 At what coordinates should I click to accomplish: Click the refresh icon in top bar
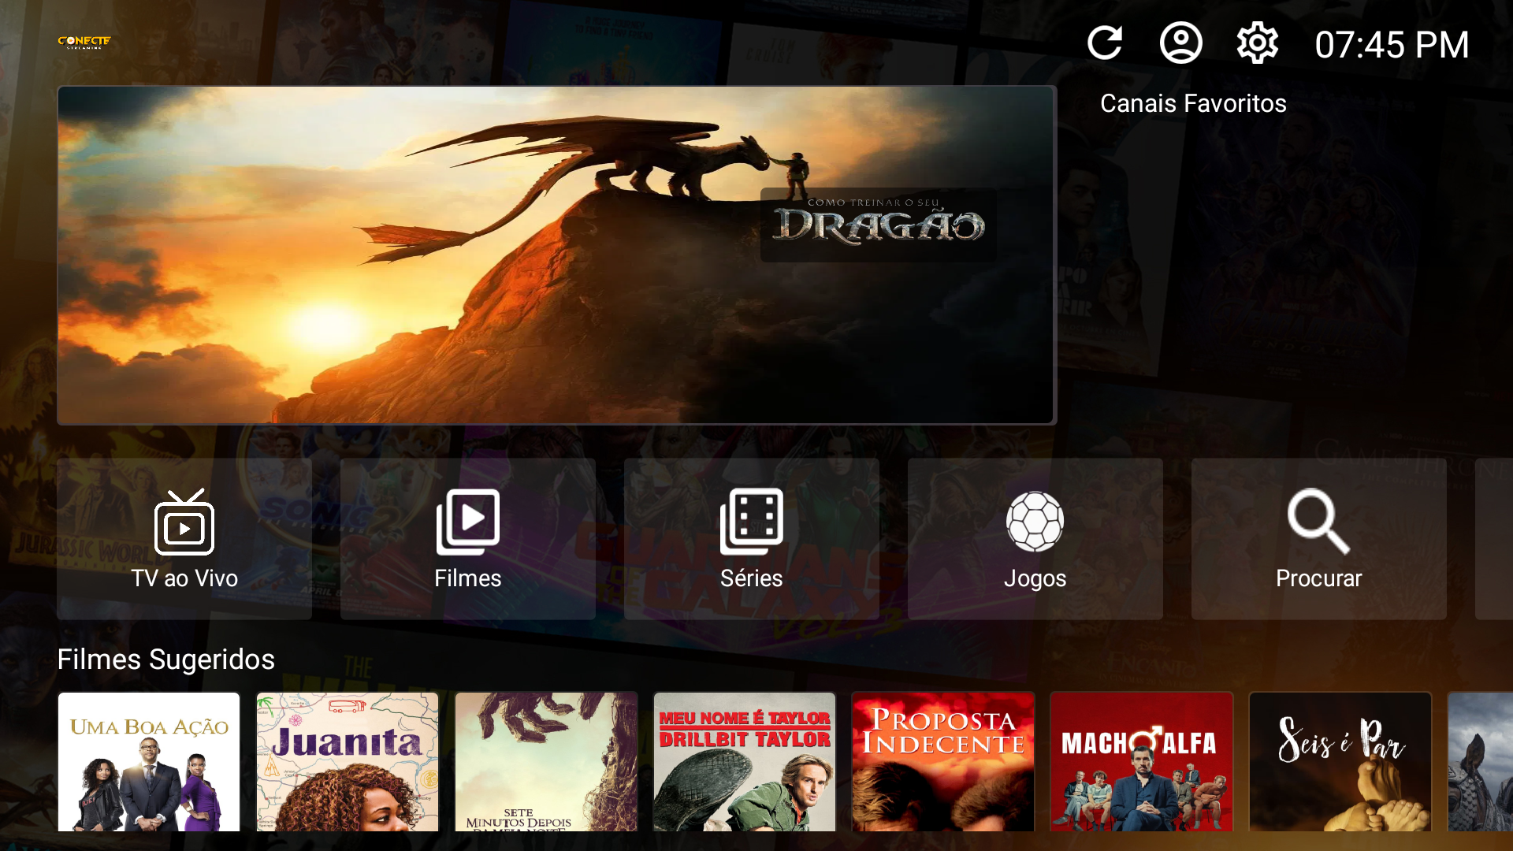[1104, 43]
